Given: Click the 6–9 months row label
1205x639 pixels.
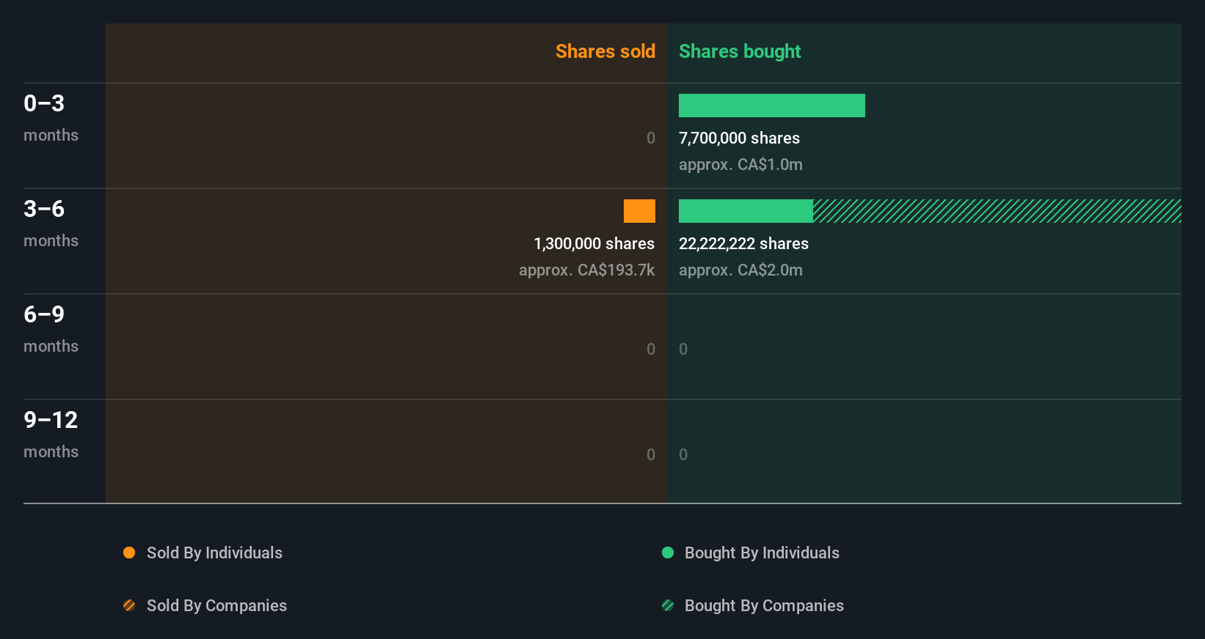Looking at the screenshot, I should pyautogui.click(x=51, y=328).
